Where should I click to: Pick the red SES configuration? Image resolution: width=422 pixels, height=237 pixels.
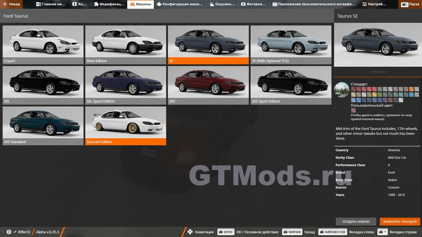click(x=208, y=85)
